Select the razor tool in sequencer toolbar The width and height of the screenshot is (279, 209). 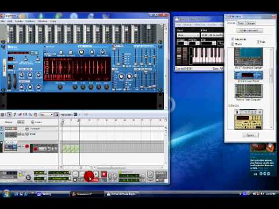(25, 114)
